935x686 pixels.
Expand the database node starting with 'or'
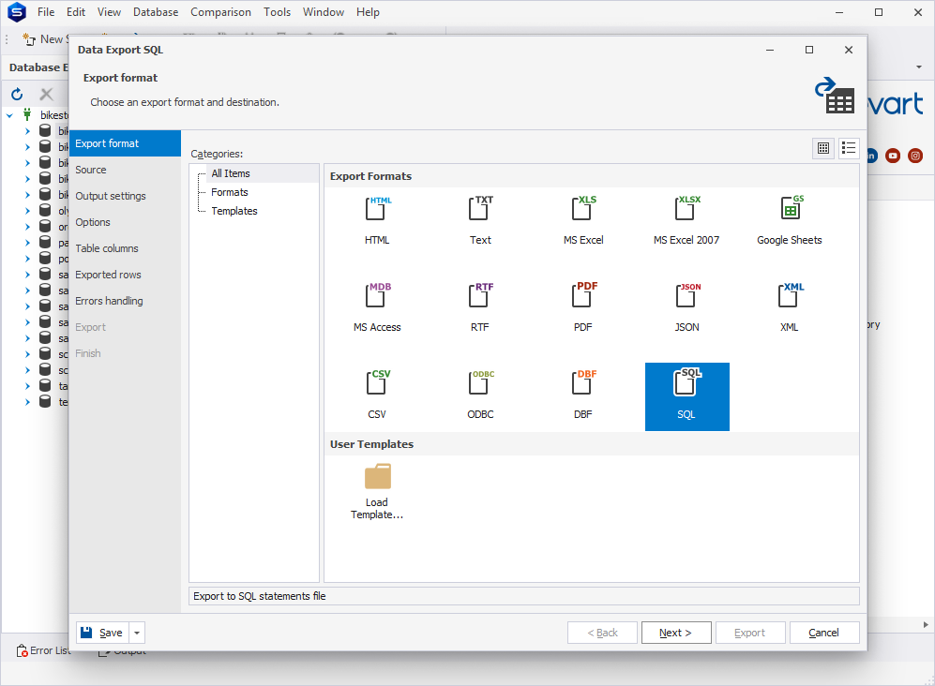tap(27, 227)
